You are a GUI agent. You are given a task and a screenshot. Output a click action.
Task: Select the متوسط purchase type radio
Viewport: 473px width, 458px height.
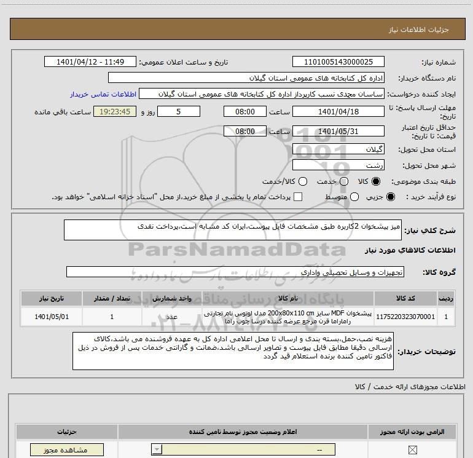point(354,197)
